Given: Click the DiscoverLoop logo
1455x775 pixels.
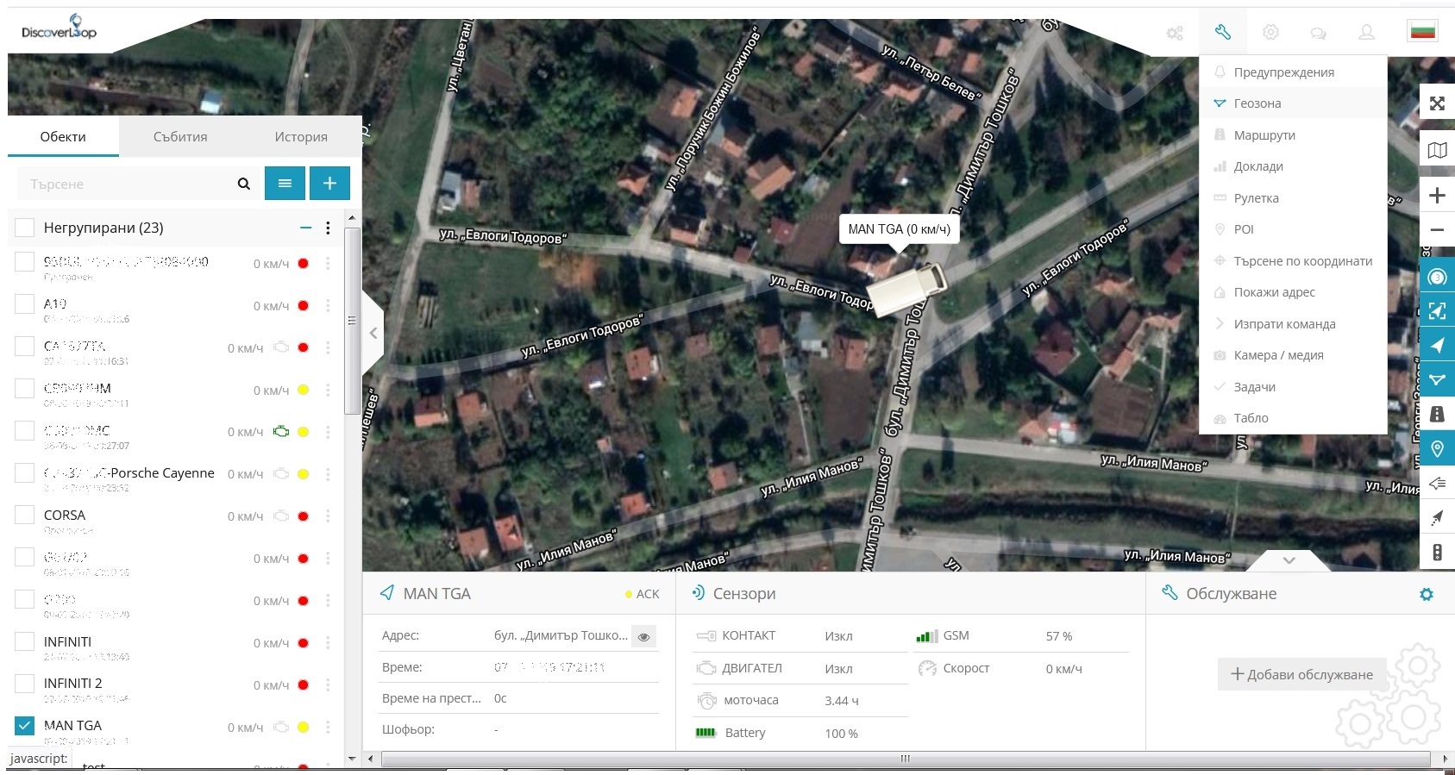Looking at the screenshot, I should [x=59, y=28].
